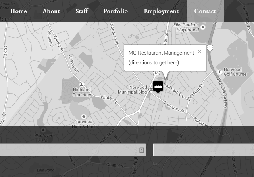Go to the About page
This screenshot has height=177, width=254.
point(51,11)
